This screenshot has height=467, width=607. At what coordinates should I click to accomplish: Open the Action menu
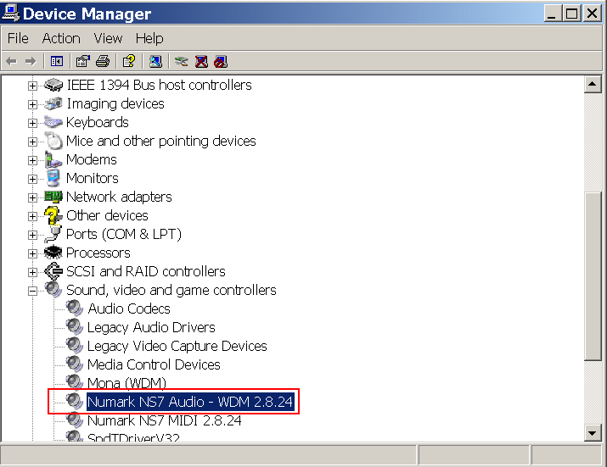(x=61, y=38)
